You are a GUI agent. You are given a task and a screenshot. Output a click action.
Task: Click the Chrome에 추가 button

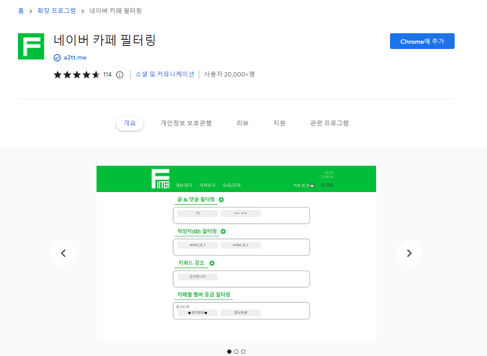pos(422,41)
